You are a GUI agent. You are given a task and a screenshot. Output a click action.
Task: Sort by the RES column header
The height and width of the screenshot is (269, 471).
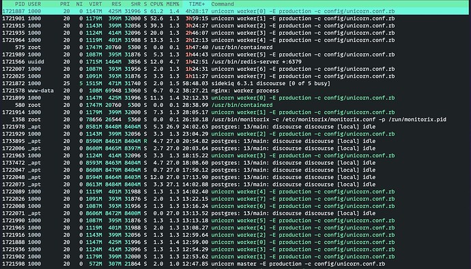click(x=116, y=4)
